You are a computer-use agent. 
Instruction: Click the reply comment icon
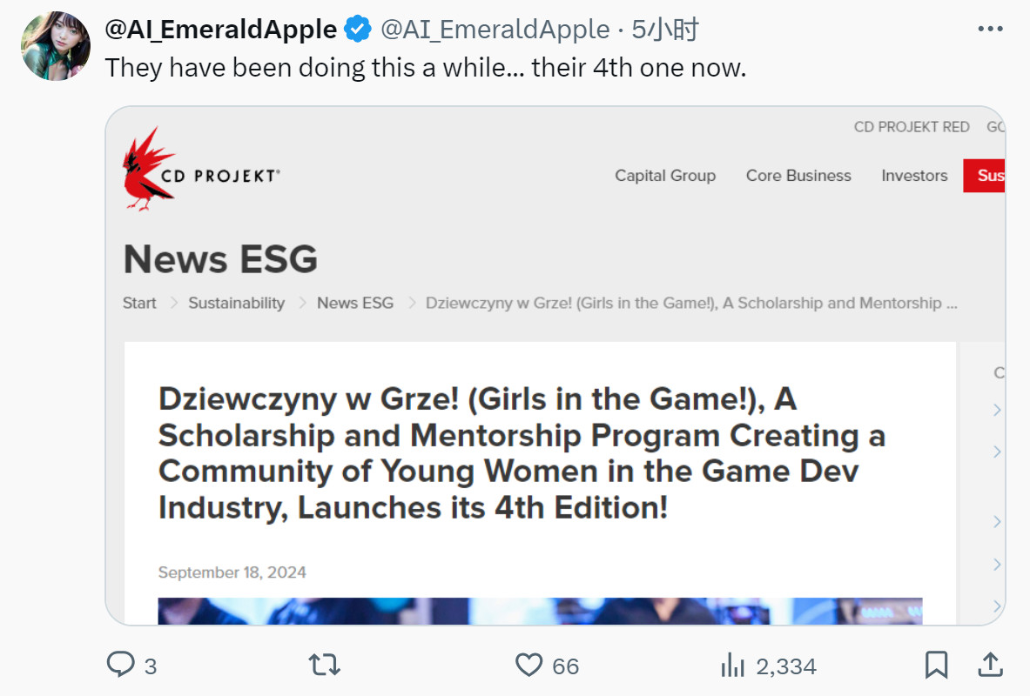click(x=120, y=666)
